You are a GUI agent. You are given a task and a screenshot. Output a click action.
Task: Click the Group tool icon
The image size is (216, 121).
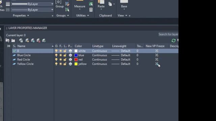click(58, 2)
